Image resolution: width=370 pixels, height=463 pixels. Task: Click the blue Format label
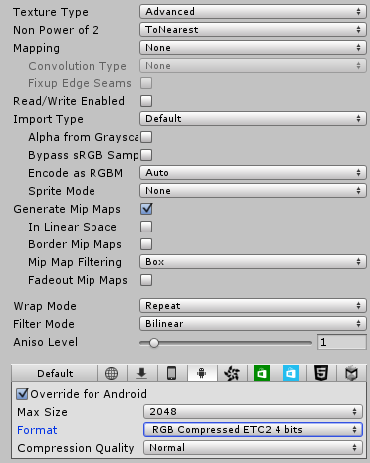(x=37, y=430)
